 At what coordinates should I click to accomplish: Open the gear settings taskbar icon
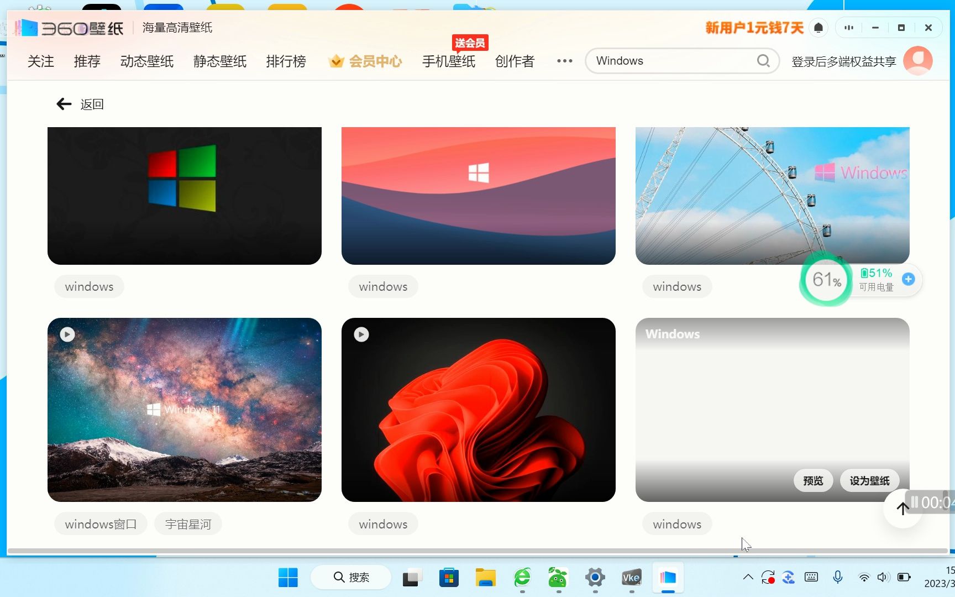tap(595, 578)
